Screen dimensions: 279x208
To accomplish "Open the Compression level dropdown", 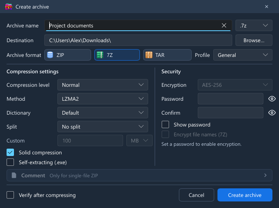I will click(103, 85).
